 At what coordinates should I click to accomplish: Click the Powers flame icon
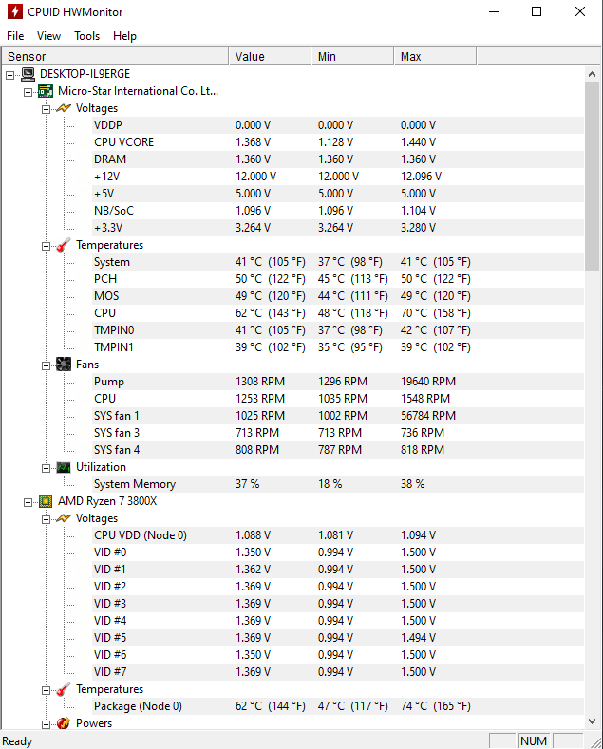point(64,723)
